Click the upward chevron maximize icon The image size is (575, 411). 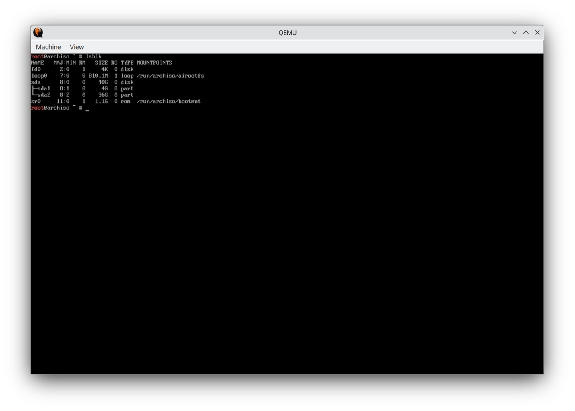pos(526,32)
